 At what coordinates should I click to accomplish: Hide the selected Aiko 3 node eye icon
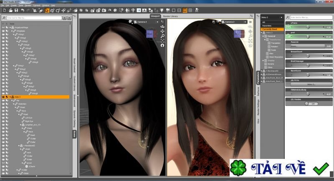(3, 97)
